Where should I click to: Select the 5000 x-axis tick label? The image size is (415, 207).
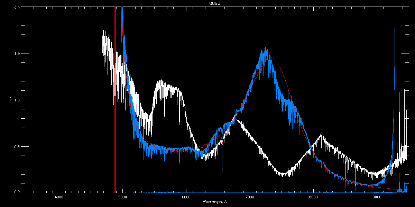(122, 197)
